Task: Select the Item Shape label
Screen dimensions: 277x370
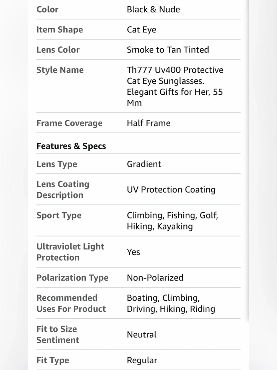Action: (x=60, y=30)
